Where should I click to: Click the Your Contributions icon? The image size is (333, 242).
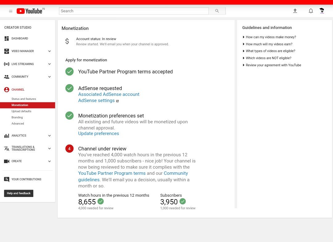(x=6, y=179)
